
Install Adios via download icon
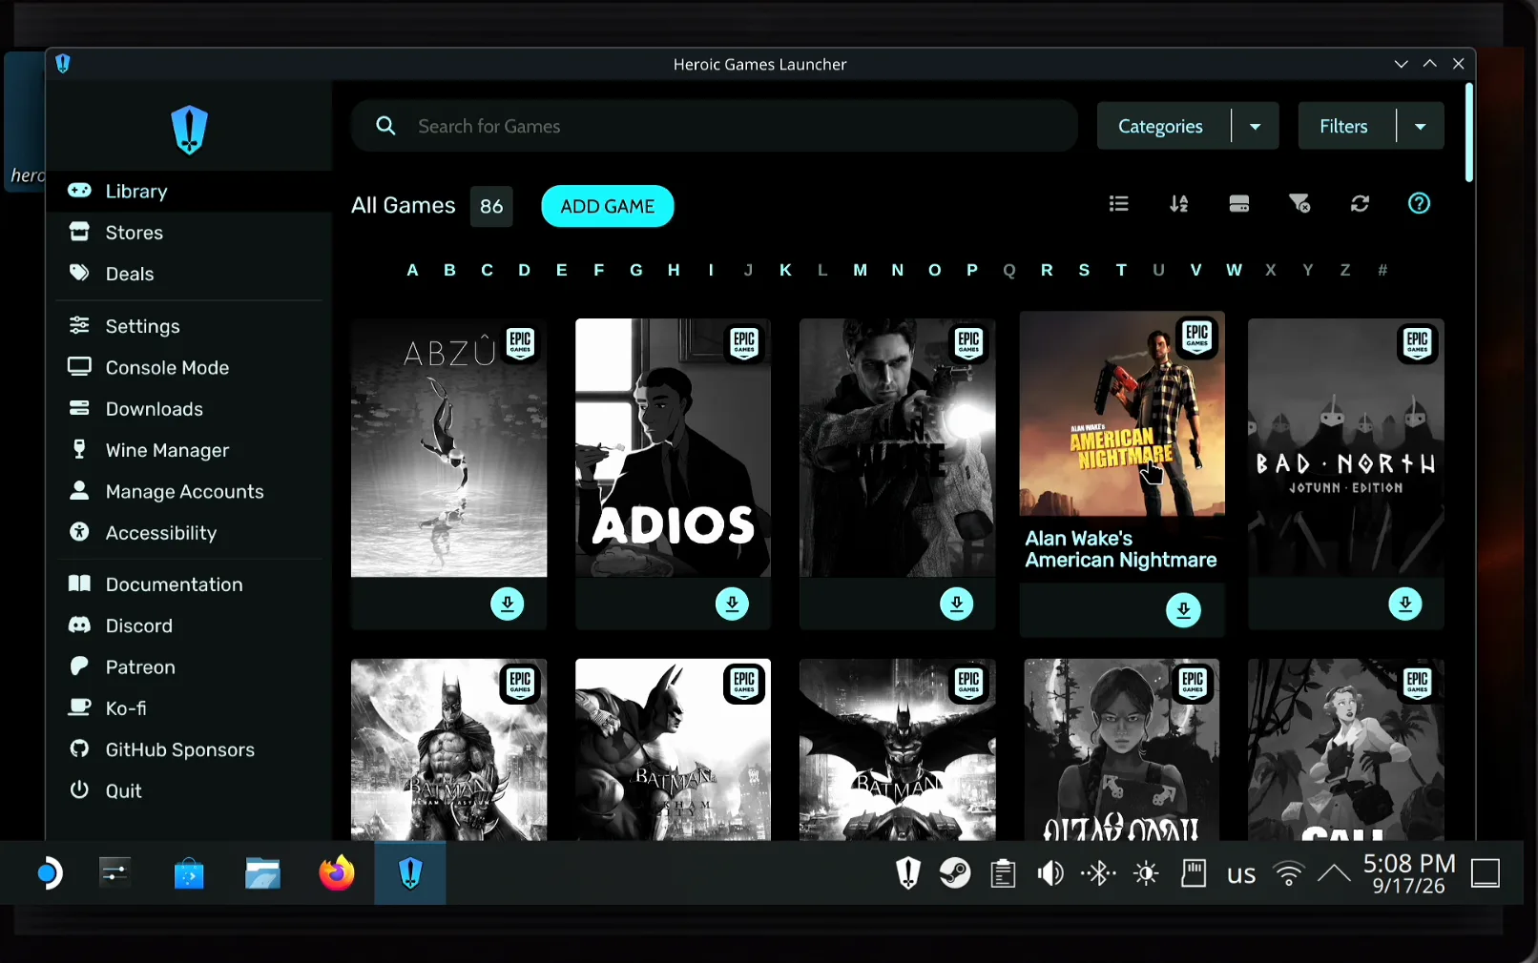coord(732,604)
